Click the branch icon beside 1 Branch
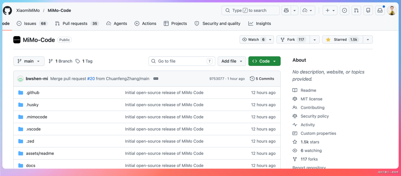The image size is (401, 176). click(x=50, y=61)
